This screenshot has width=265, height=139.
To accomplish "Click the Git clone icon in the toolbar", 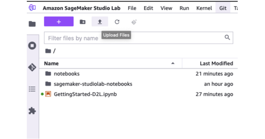I will [x=134, y=22].
